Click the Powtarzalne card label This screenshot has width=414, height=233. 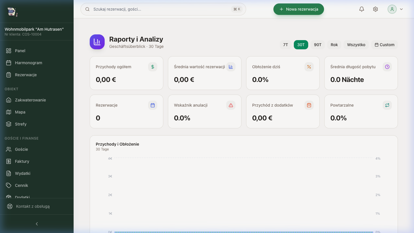(342, 105)
